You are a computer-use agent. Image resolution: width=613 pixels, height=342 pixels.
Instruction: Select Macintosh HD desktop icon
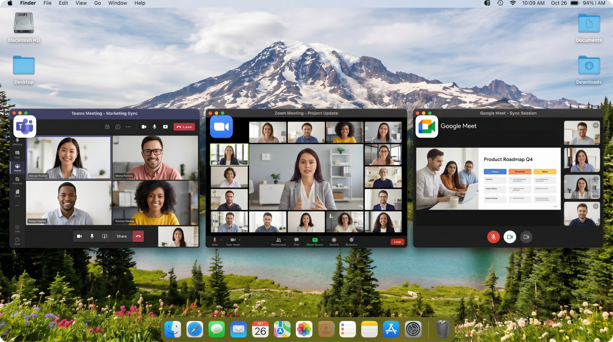(x=24, y=27)
